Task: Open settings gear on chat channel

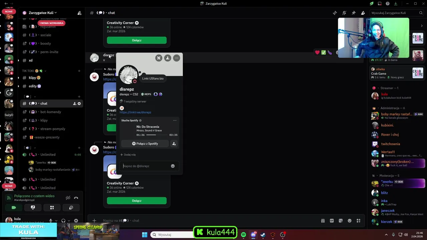Action: point(79,104)
